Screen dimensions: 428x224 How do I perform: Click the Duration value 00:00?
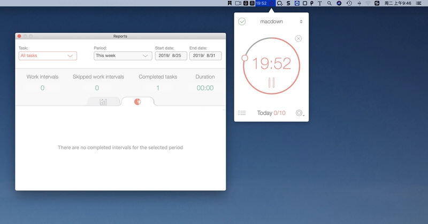pyautogui.click(x=205, y=88)
